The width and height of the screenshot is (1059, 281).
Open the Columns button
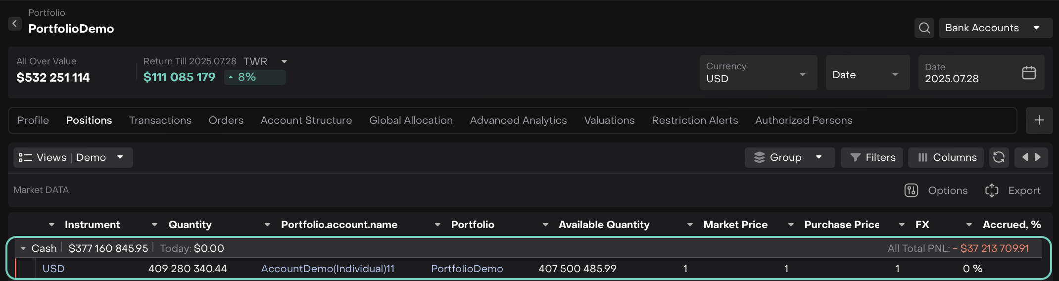tap(946, 157)
